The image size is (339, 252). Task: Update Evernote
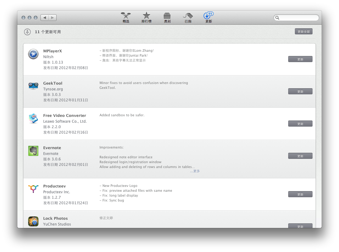[300, 156]
